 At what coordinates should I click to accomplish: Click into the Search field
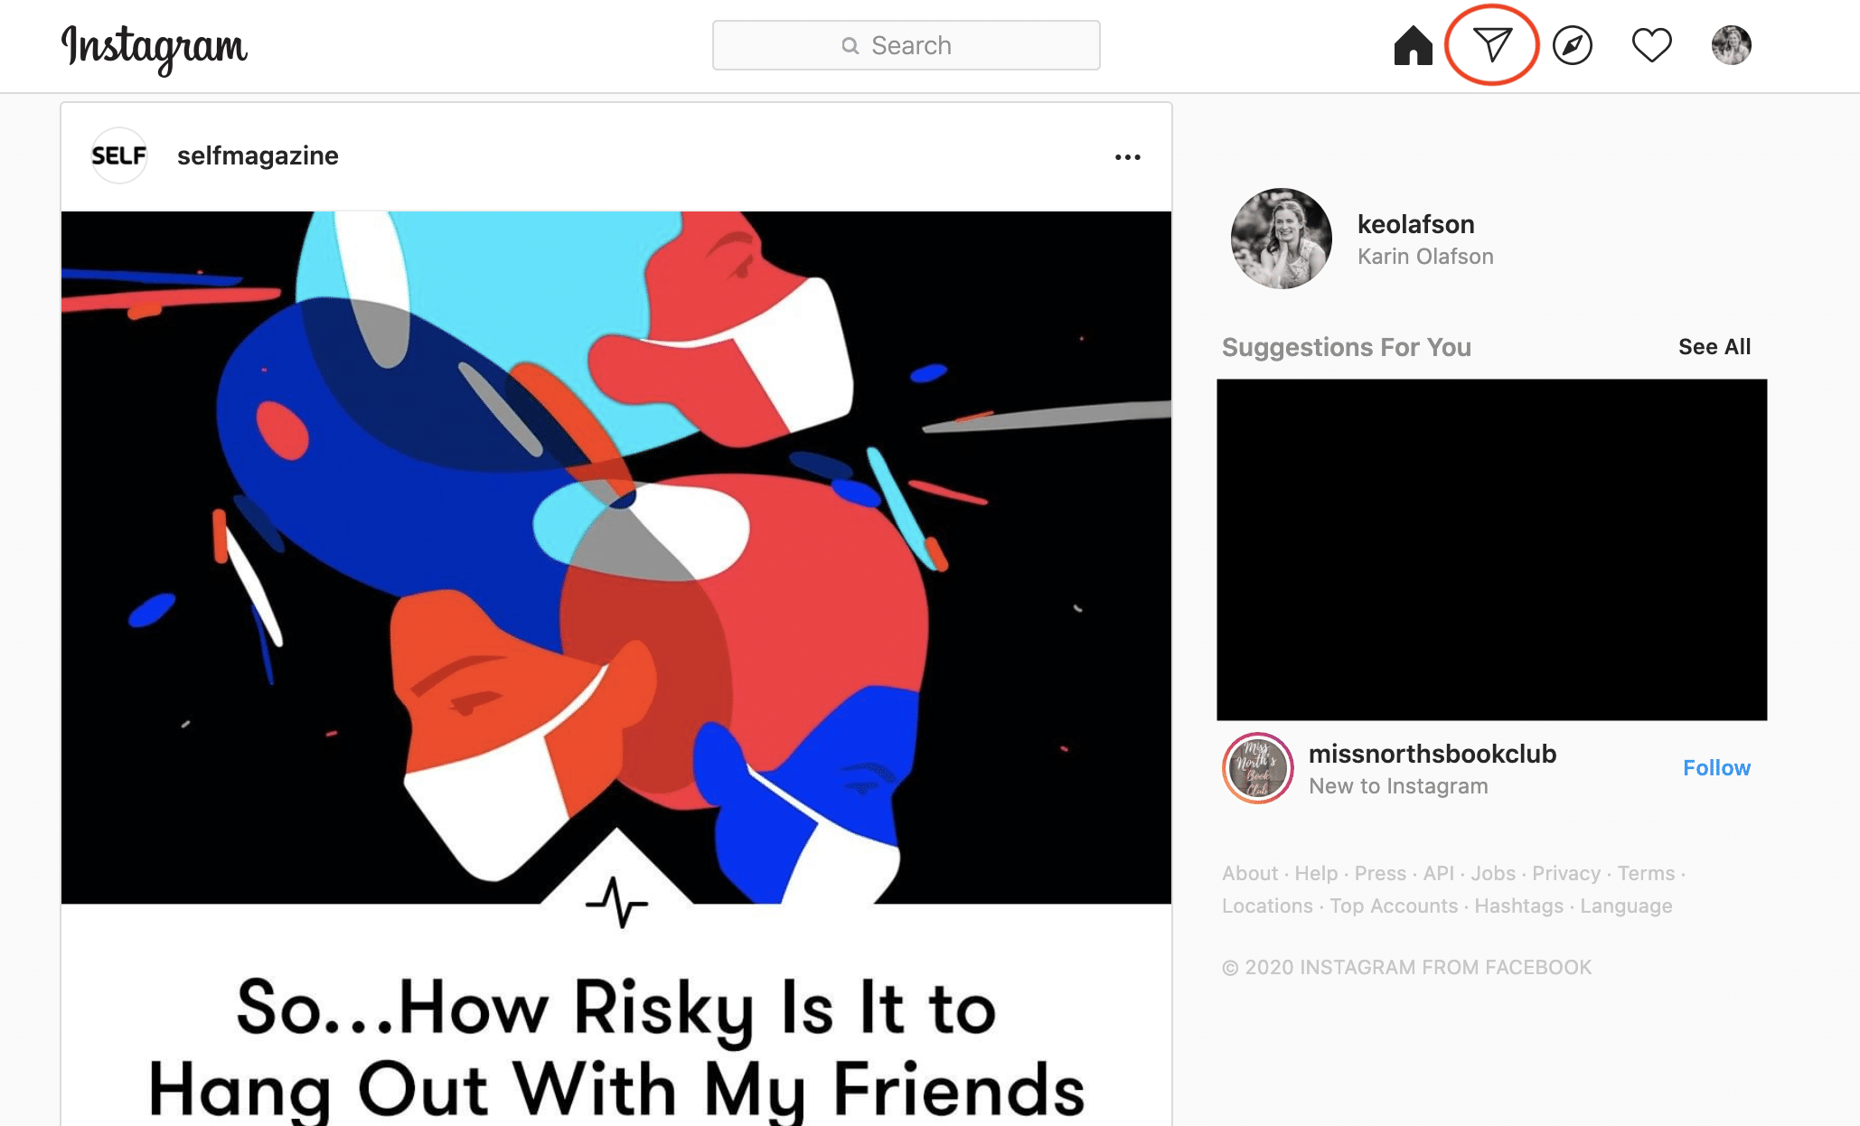click(906, 45)
